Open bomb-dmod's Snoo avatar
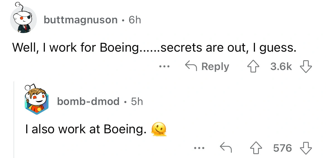This screenshot has height=158, width=326. click(x=36, y=100)
